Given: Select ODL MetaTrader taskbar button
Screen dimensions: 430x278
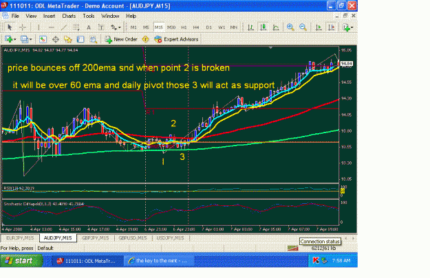Looking at the screenshot, I should (x=87, y=261).
